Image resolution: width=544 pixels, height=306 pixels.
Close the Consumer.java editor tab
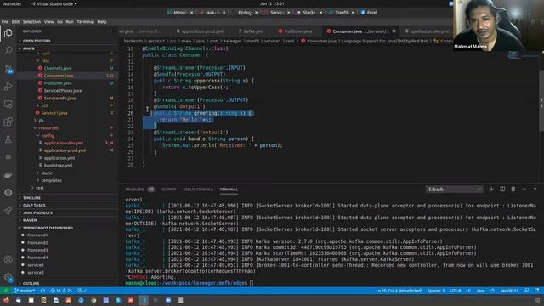point(394,31)
